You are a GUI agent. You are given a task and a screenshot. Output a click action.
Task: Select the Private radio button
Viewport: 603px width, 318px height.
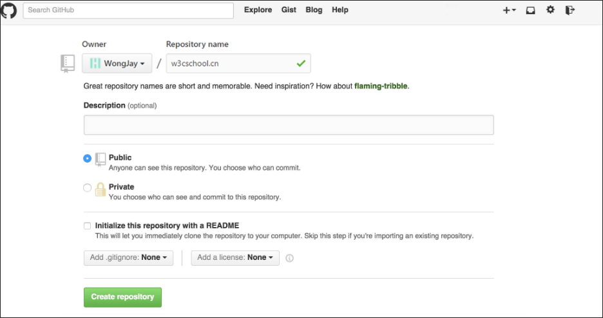tap(88, 188)
